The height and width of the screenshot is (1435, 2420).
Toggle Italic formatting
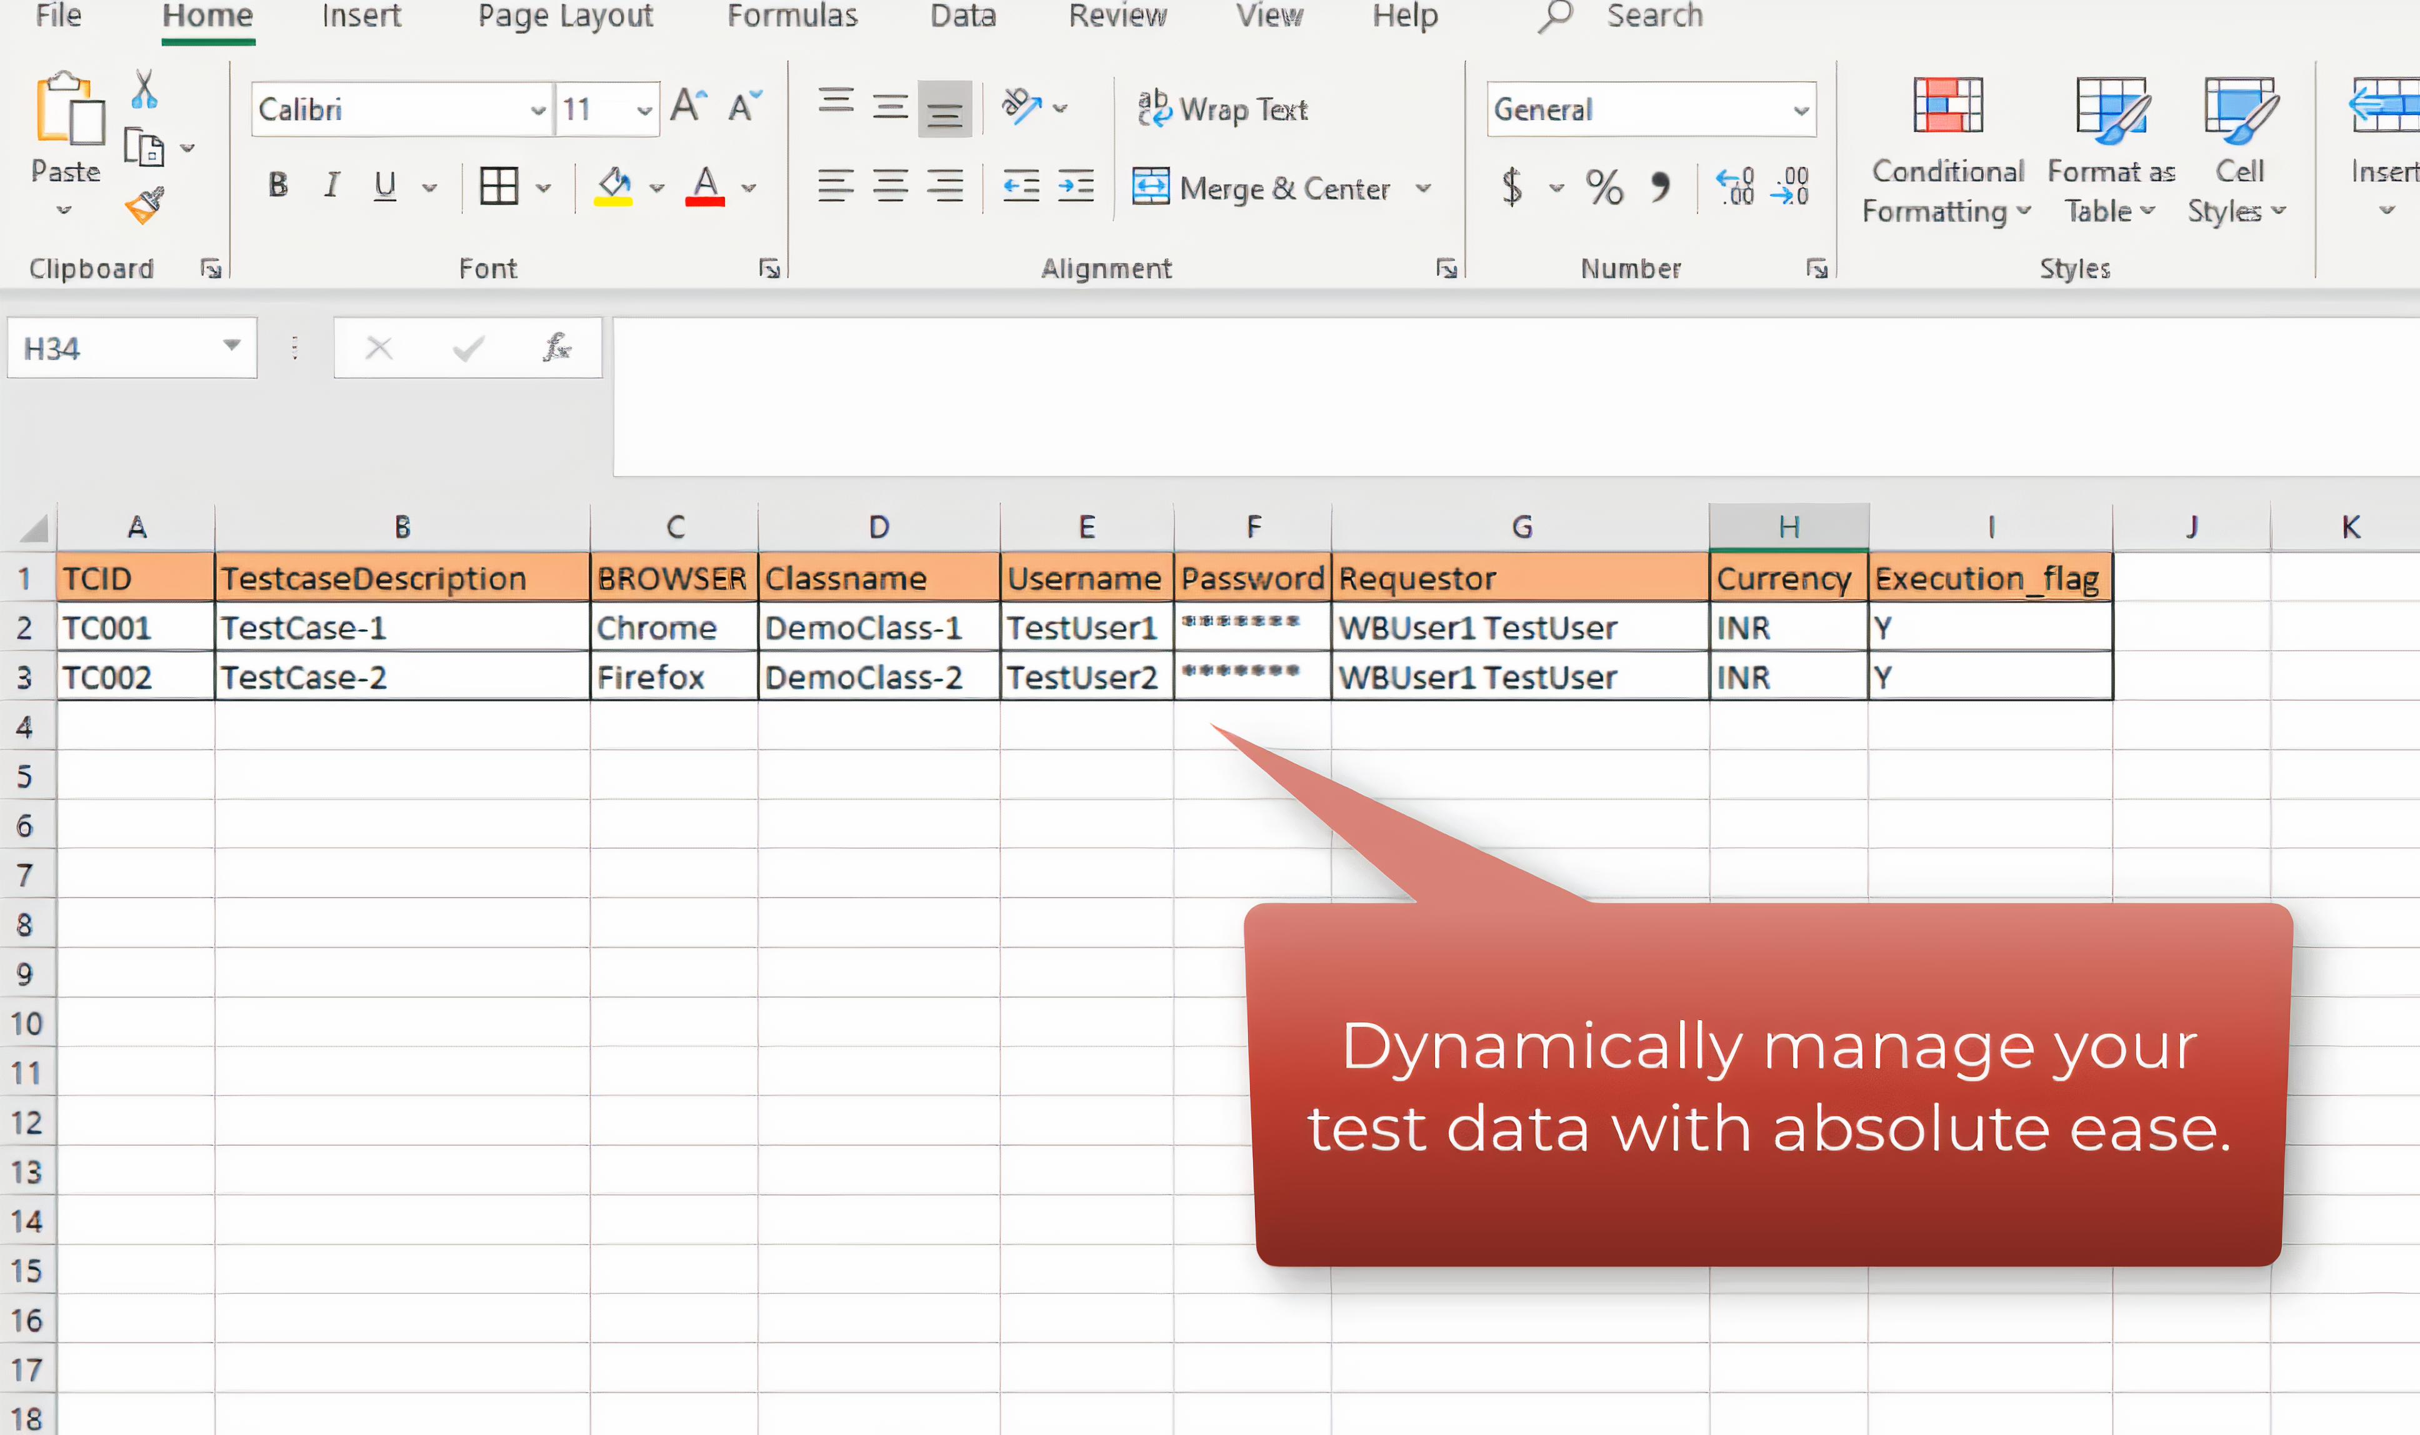tap(332, 185)
